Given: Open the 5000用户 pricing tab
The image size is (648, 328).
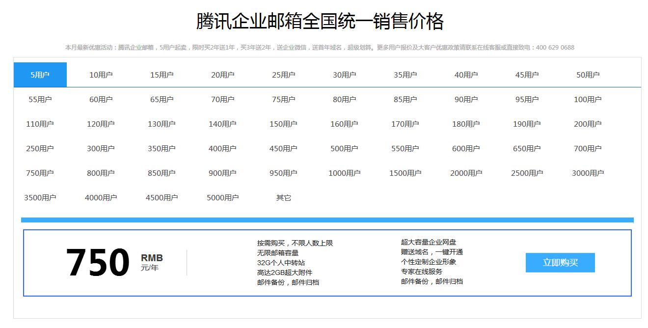Looking at the screenshot, I should coord(222,197).
